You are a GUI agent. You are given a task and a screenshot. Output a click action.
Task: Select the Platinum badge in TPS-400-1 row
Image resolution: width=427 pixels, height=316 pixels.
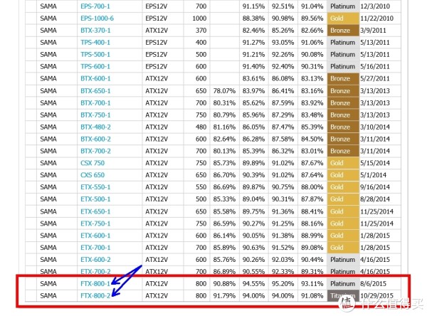pos(343,43)
